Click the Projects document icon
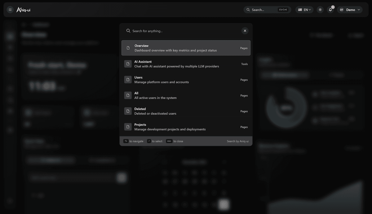This screenshot has width=372, height=214. (x=128, y=127)
